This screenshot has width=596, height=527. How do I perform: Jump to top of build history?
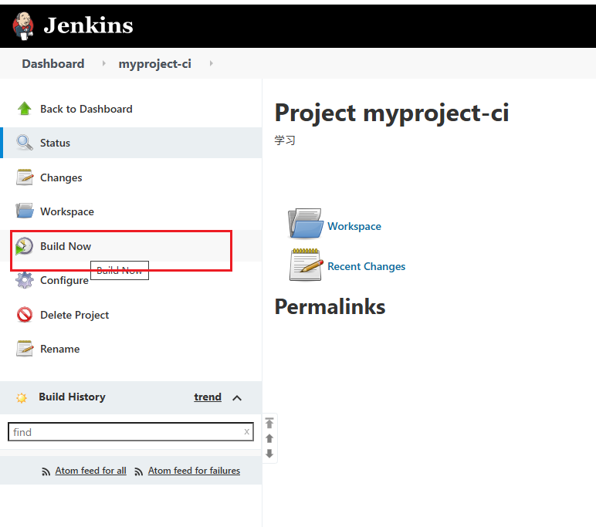(269, 423)
